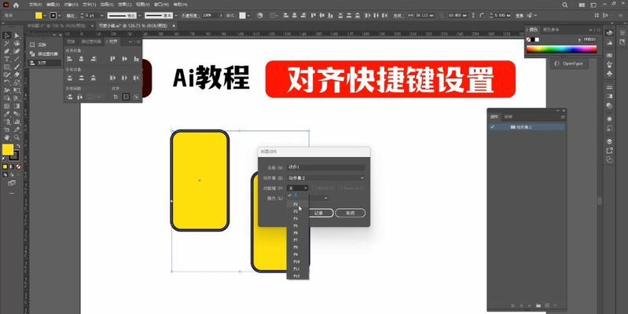Click vertical align bottom in Align panel

136,59
